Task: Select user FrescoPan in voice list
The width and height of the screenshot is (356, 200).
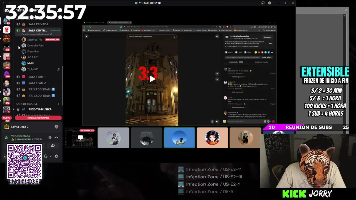Action: 33,51
